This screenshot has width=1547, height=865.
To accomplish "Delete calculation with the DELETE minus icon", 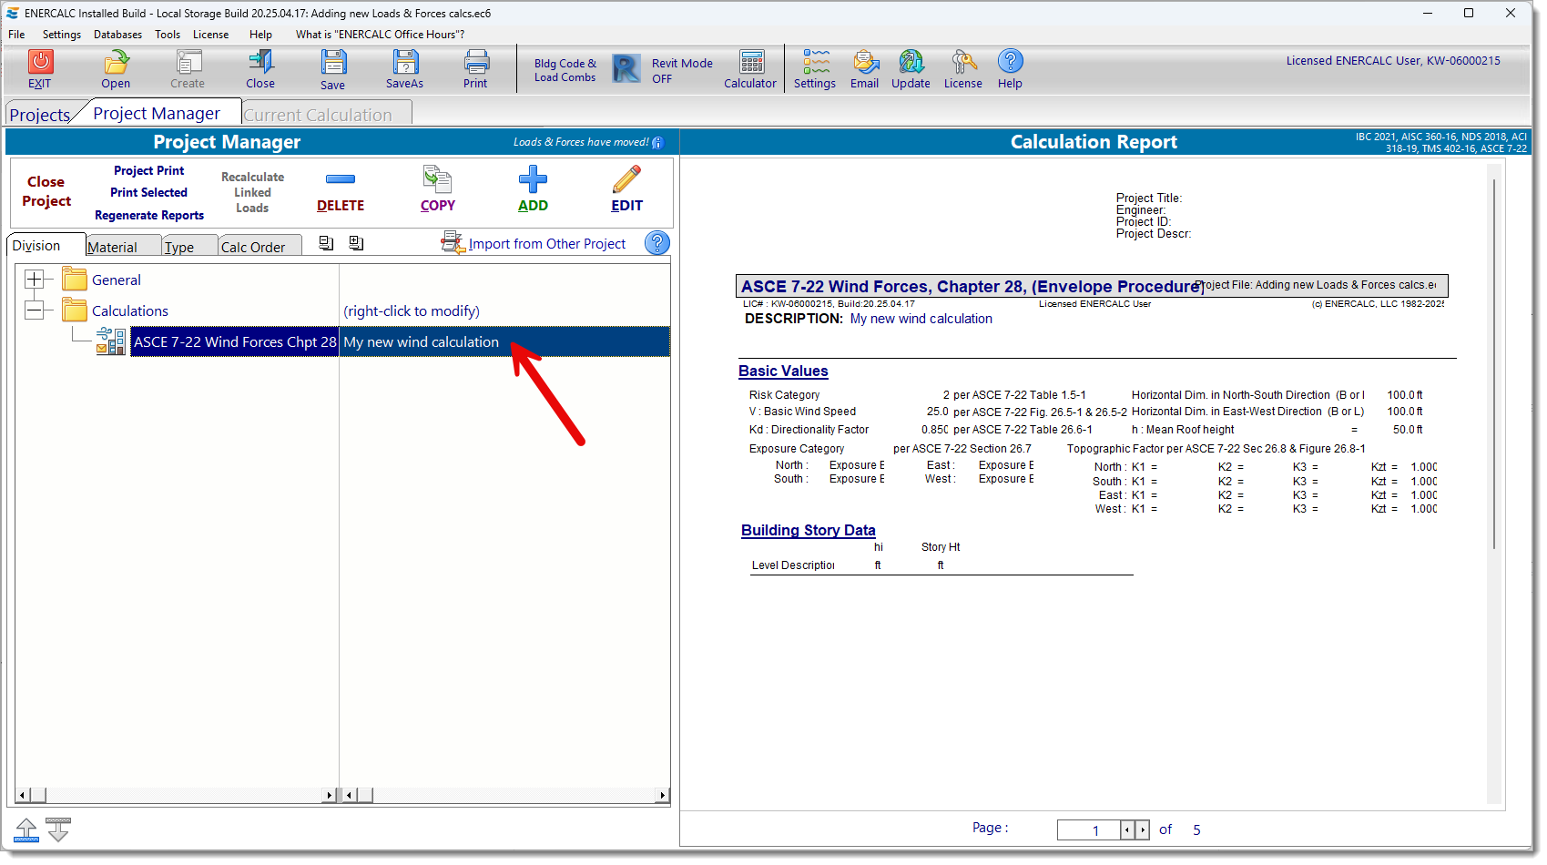I will 341,179.
